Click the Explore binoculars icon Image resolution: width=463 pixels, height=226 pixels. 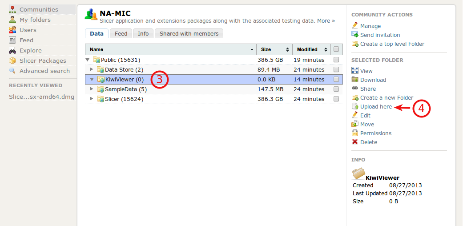coord(12,50)
